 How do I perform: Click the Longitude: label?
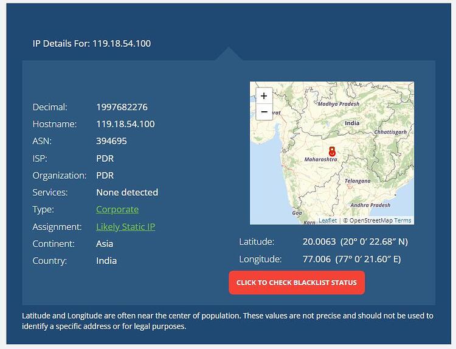click(260, 259)
